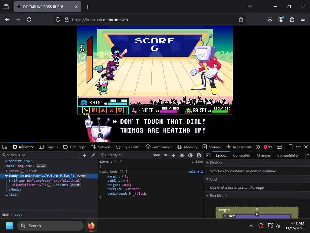Toggle dark color scheme simulation

190,155
